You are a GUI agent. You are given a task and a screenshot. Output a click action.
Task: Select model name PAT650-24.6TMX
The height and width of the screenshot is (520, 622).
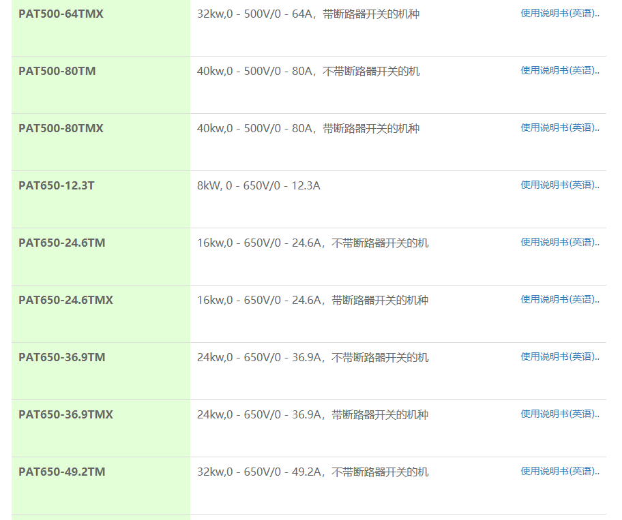[66, 300]
